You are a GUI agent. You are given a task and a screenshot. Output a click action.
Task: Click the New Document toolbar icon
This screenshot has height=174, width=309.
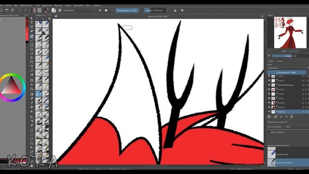click(x=1, y=10)
